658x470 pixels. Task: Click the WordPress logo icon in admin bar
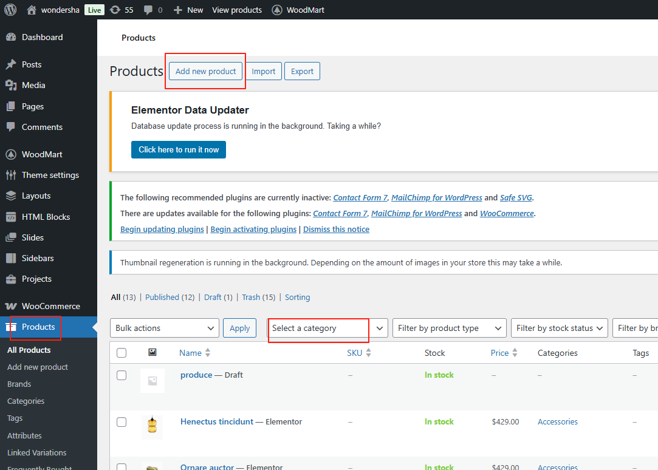pos(10,10)
